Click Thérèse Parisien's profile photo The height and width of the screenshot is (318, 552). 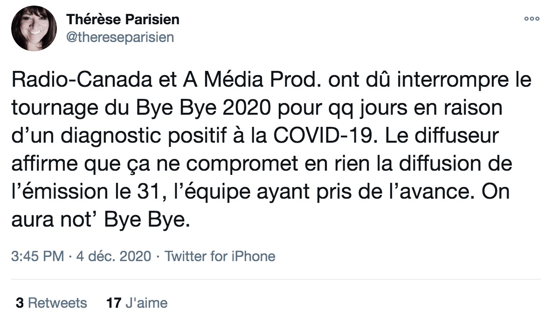coord(34,29)
